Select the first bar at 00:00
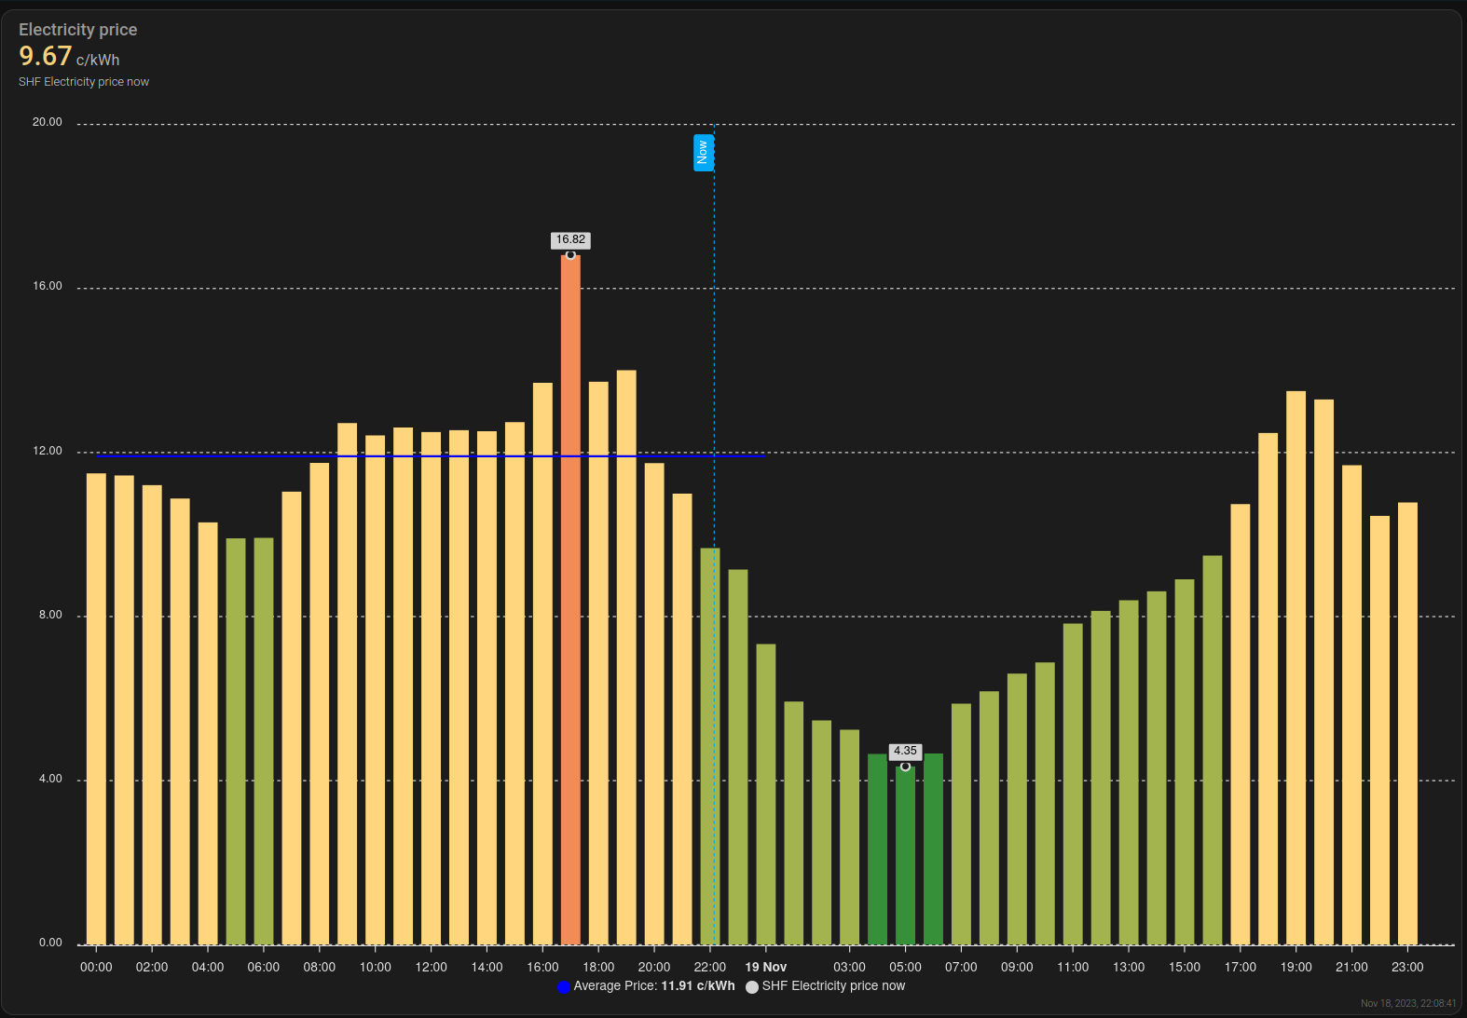This screenshot has width=1467, height=1018. [x=96, y=708]
